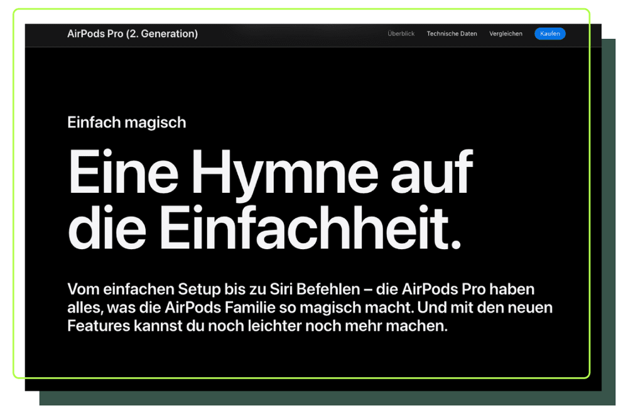
Task: Open the Technische Daten tab
Action: (x=452, y=34)
